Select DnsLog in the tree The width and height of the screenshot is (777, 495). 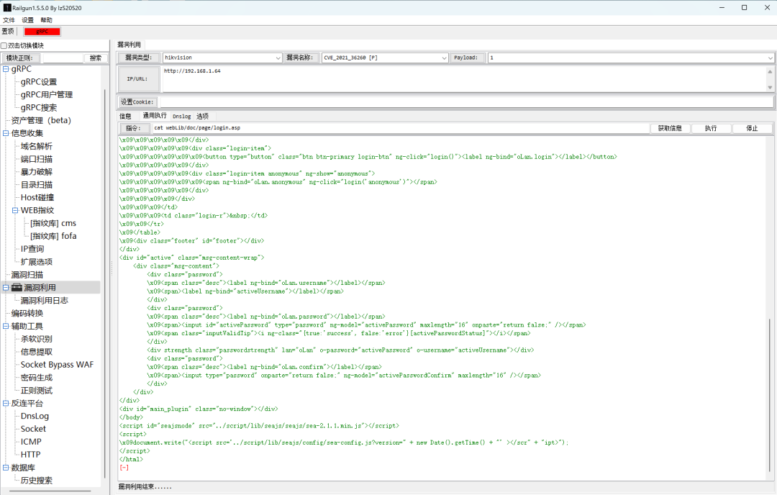[35, 416]
